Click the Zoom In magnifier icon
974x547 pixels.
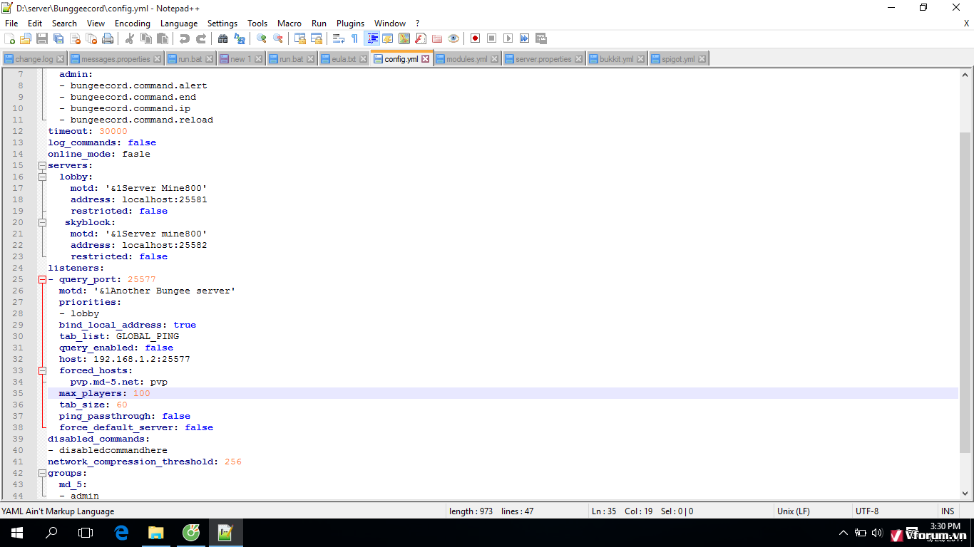pyautogui.click(x=262, y=38)
